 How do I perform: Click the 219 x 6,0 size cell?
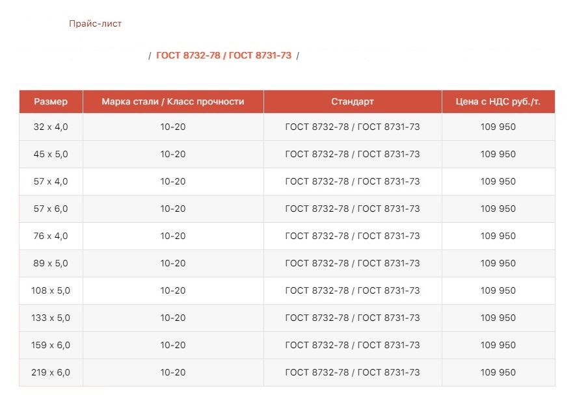click(51, 373)
